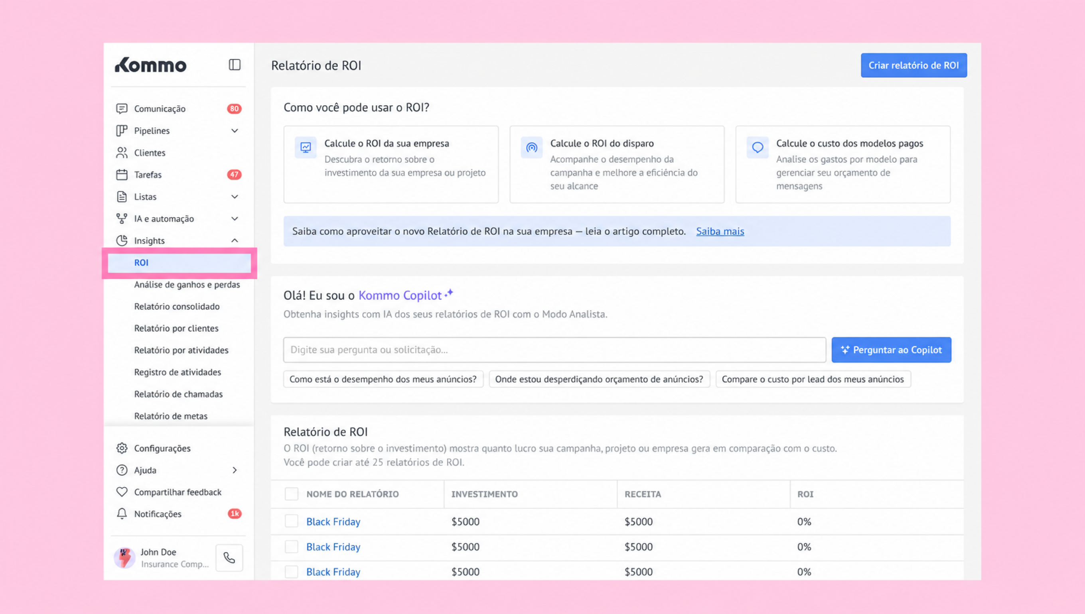Open Análise de ganhos e perdas
The image size is (1085, 614).
point(187,285)
